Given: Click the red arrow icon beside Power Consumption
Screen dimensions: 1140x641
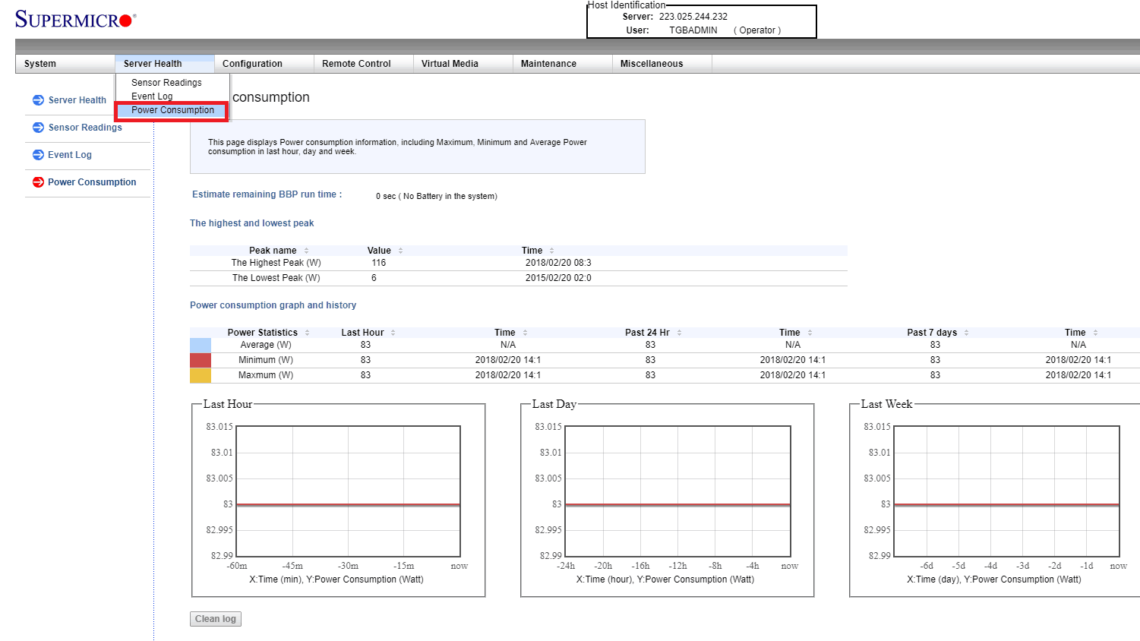Looking at the screenshot, I should pos(38,182).
